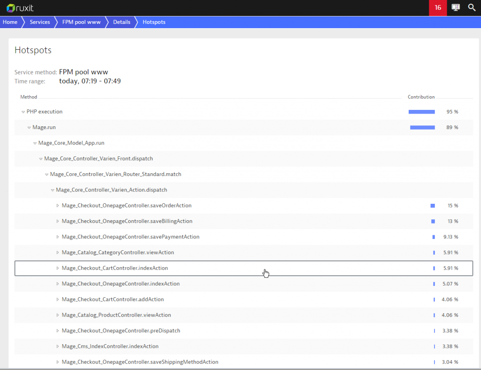The image size is (481, 370).
Task: Click the Mage.run contribution bar
Action: (x=422, y=128)
